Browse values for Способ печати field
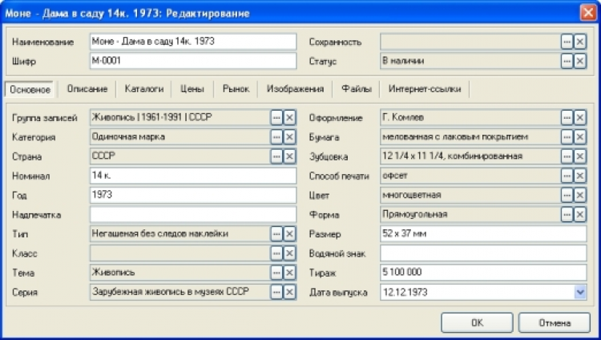The image size is (601, 340). [x=567, y=176]
